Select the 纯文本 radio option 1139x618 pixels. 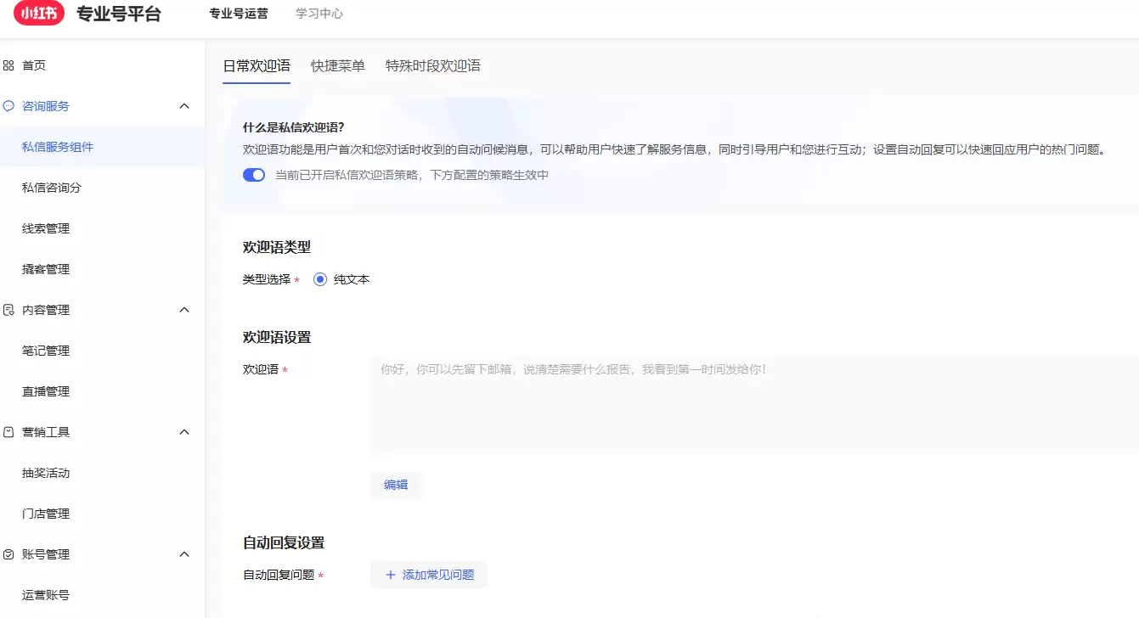point(320,279)
